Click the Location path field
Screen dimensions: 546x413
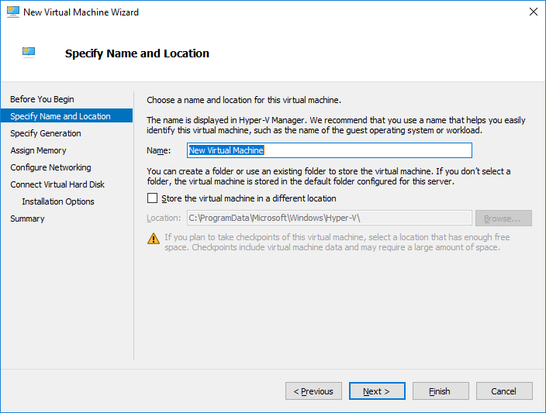329,219
